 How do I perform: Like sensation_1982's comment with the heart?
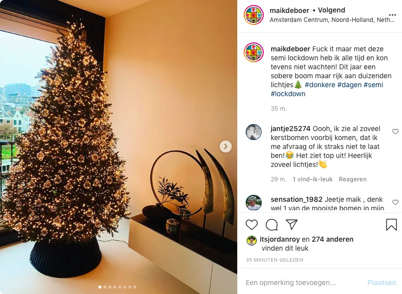[396, 202]
